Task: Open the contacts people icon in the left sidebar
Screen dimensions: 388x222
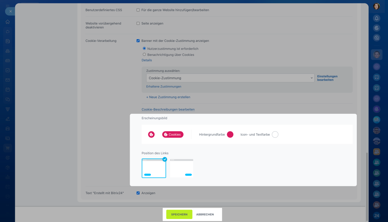Action: tap(8, 51)
